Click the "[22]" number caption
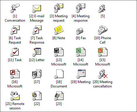The height and width of the screenshot is (112, 137). click(37, 104)
